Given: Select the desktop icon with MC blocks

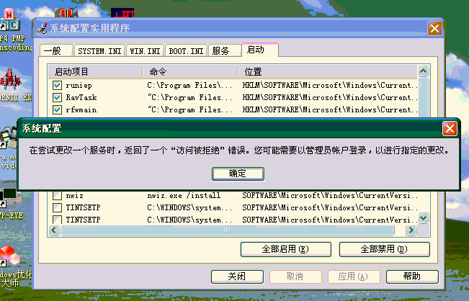Looking at the screenshot, I should [10, 19].
